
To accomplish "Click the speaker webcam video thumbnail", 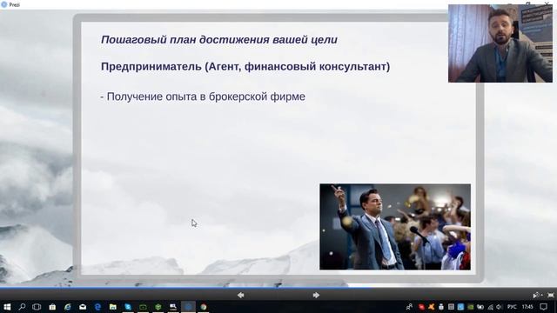I will coord(500,43).
